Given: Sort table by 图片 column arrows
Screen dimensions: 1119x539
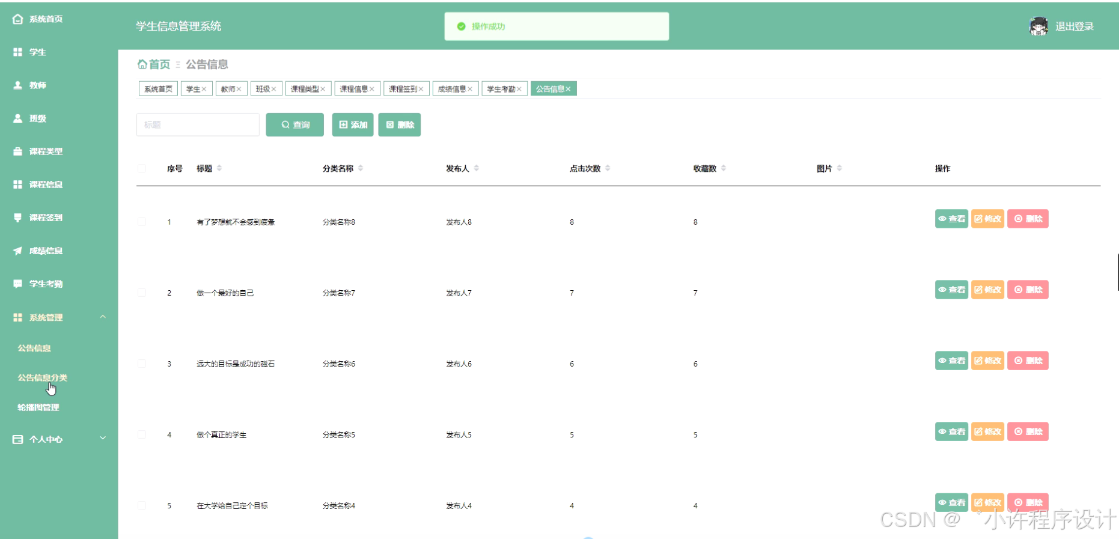Looking at the screenshot, I should coord(840,168).
